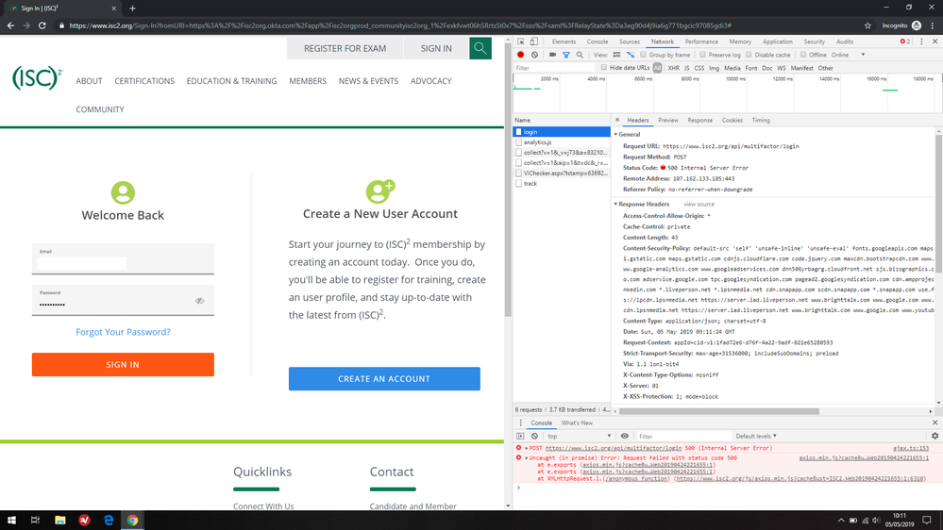This screenshot has width=943, height=530.
Task: Toggle the device toolbar icon
Action: point(534,41)
